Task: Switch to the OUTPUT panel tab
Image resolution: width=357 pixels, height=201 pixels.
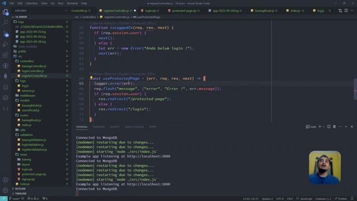Action: click(x=114, y=127)
